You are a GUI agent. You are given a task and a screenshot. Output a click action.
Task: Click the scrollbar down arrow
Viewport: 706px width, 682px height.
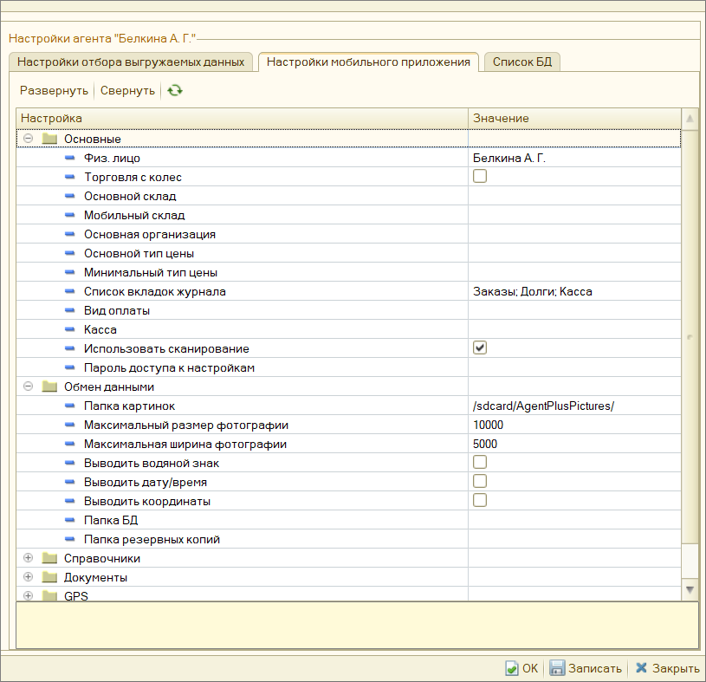click(x=690, y=589)
